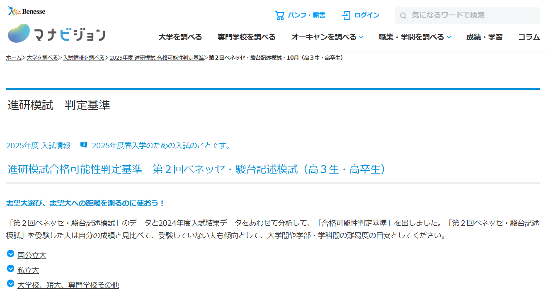This screenshot has width=546, height=297.
Task: Switch to the 成績・学習 section
Action: click(x=484, y=37)
